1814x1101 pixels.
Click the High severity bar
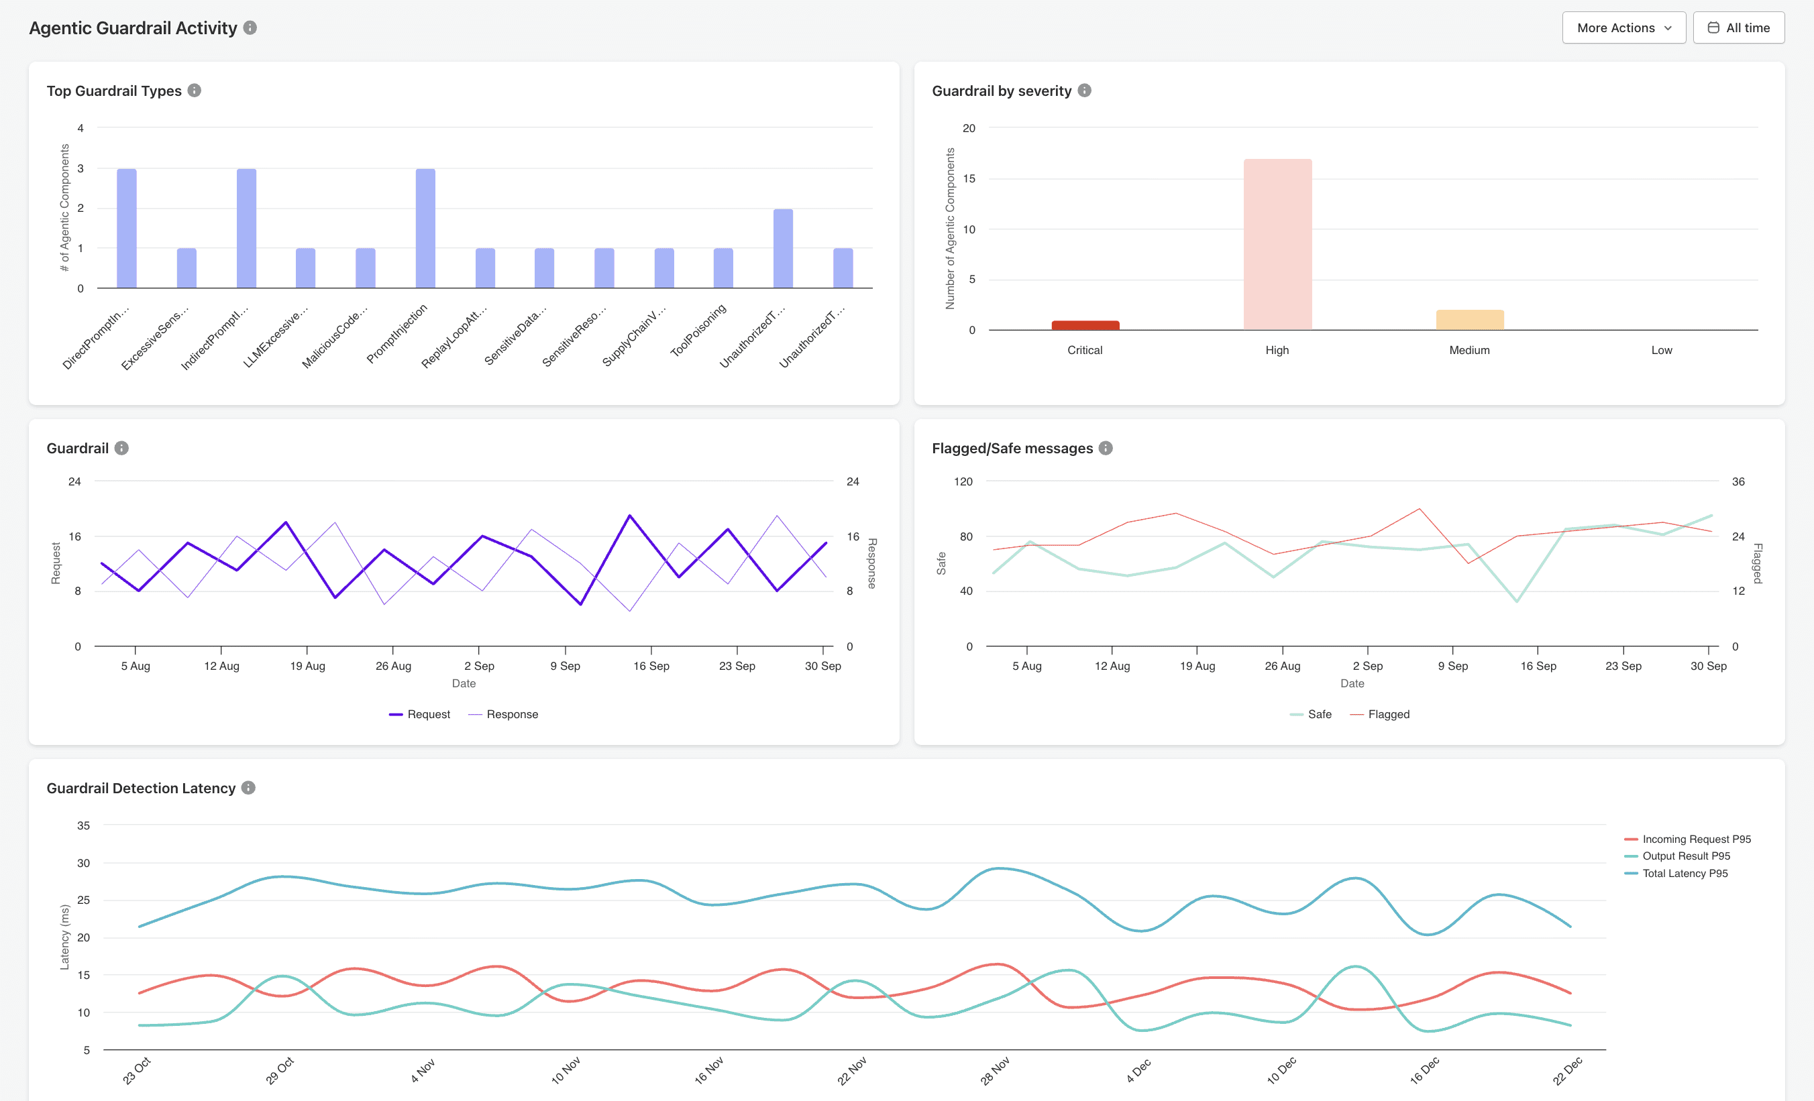[x=1277, y=244]
